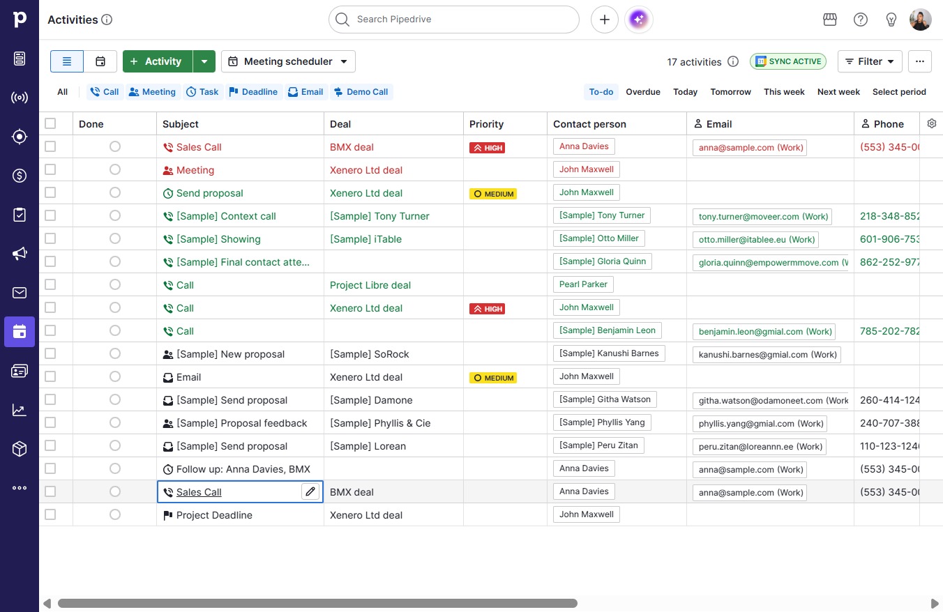Select checkbox for [Sample] Context call row
The height and width of the screenshot is (612, 943).
pos(50,215)
